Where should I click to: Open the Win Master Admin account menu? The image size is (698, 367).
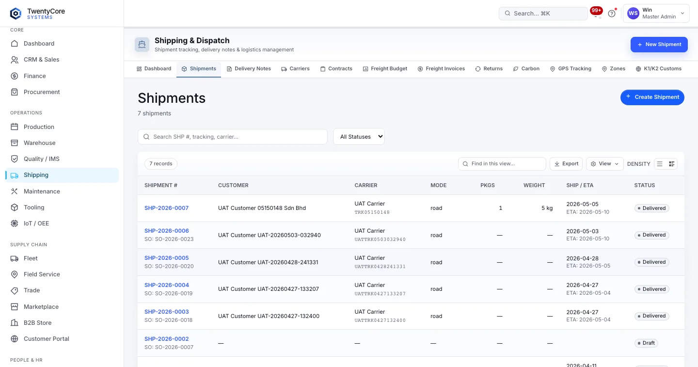point(656,14)
